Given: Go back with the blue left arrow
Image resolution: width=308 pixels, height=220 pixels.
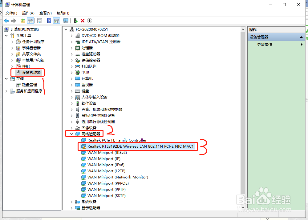Looking at the screenshot, I should click(x=6, y=21).
